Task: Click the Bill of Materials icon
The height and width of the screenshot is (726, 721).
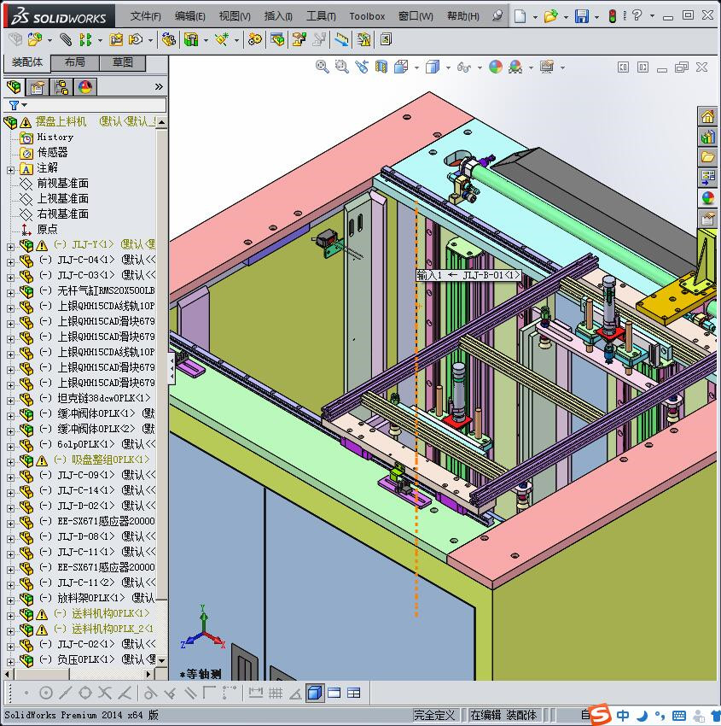Action: click(277, 40)
